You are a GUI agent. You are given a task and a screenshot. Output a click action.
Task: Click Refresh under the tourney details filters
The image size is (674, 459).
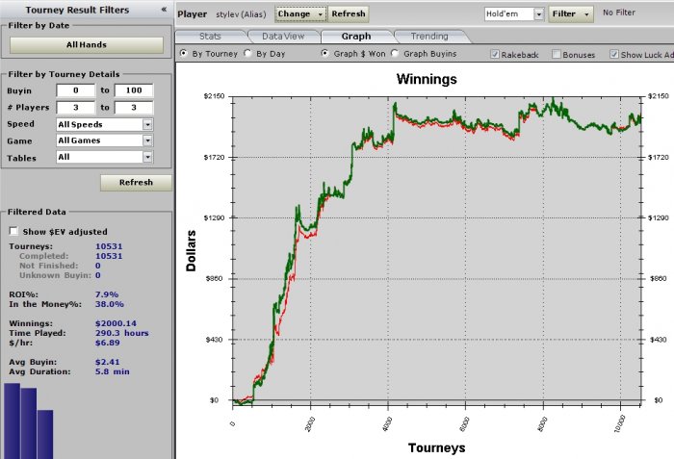[136, 182]
